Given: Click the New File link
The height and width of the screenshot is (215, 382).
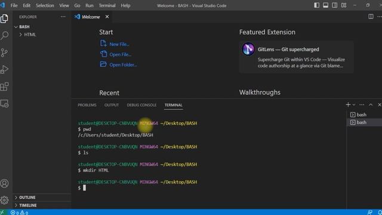Looking at the screenshot, I should coord(119,44).
